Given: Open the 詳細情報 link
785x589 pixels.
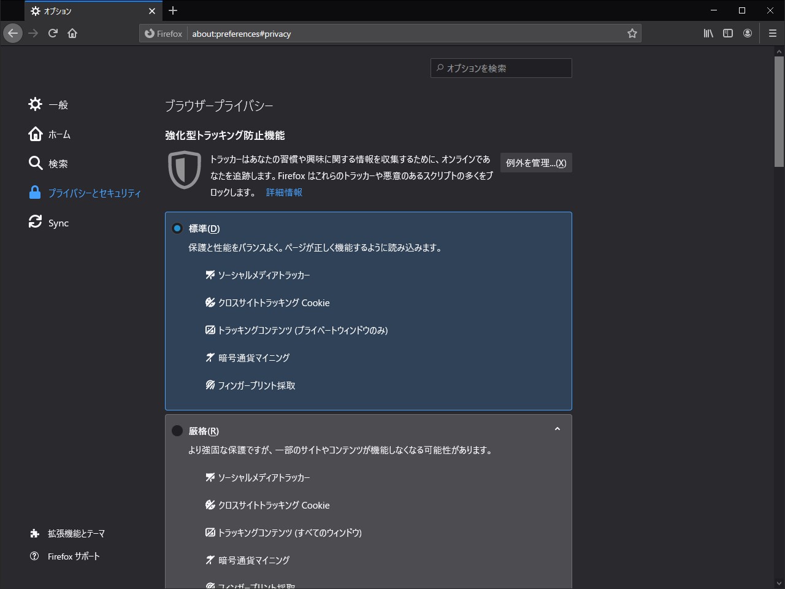Looking at the screenshot, I should (x=283, y=192).
